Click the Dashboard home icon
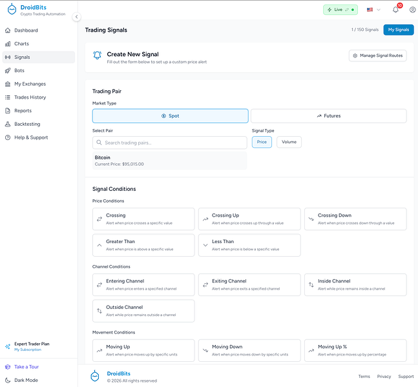Screen dimensions: 418x387 [x=8, y=30]
